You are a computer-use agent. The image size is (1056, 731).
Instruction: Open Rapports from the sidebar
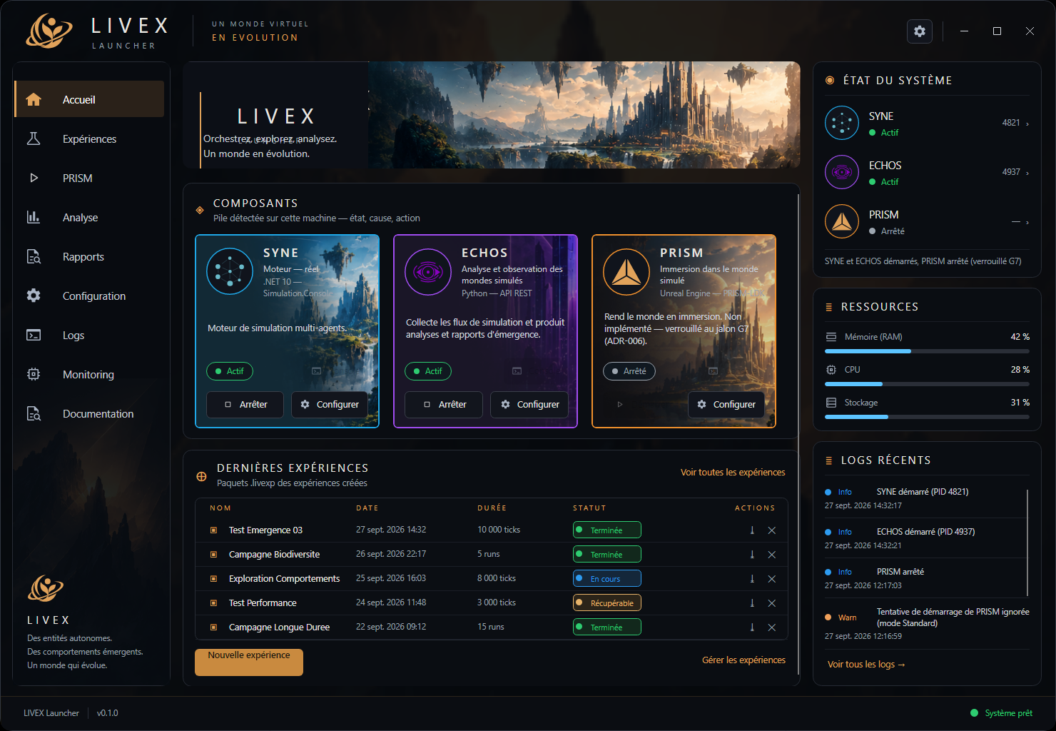click(x=89, y=256)
